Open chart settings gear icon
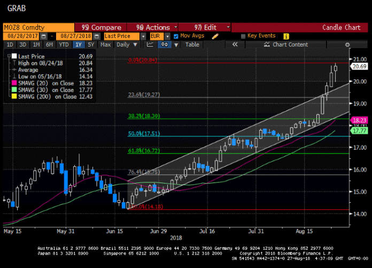The height and width of the screenshot is (268, 372). (x=347, y=45)
